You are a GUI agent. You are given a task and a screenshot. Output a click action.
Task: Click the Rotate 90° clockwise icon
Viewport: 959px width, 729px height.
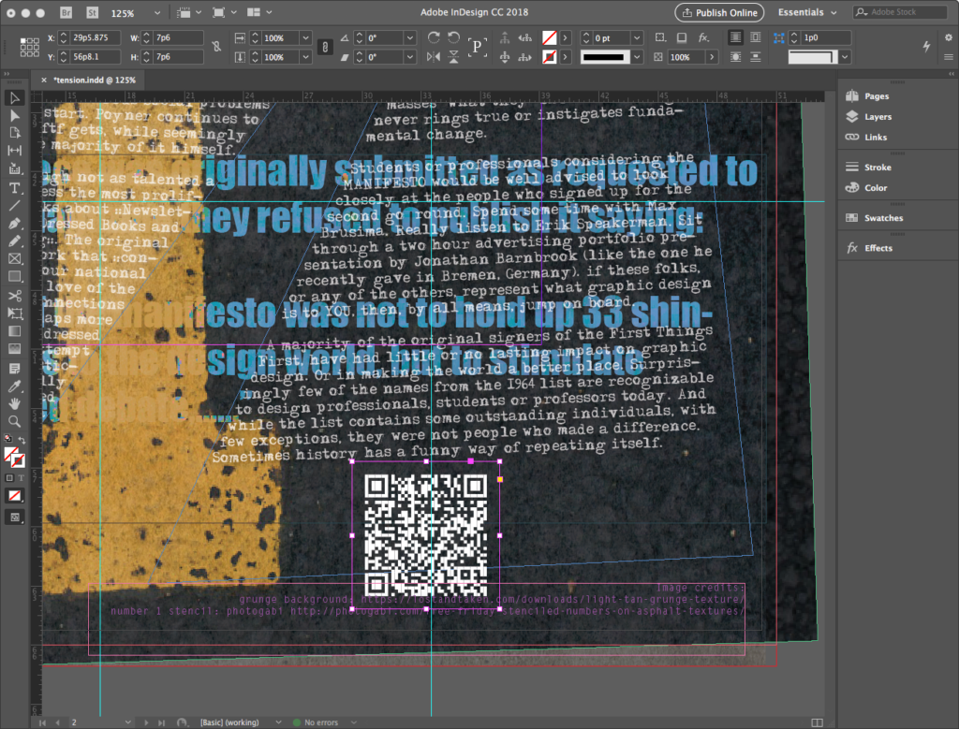pos(433,37)
